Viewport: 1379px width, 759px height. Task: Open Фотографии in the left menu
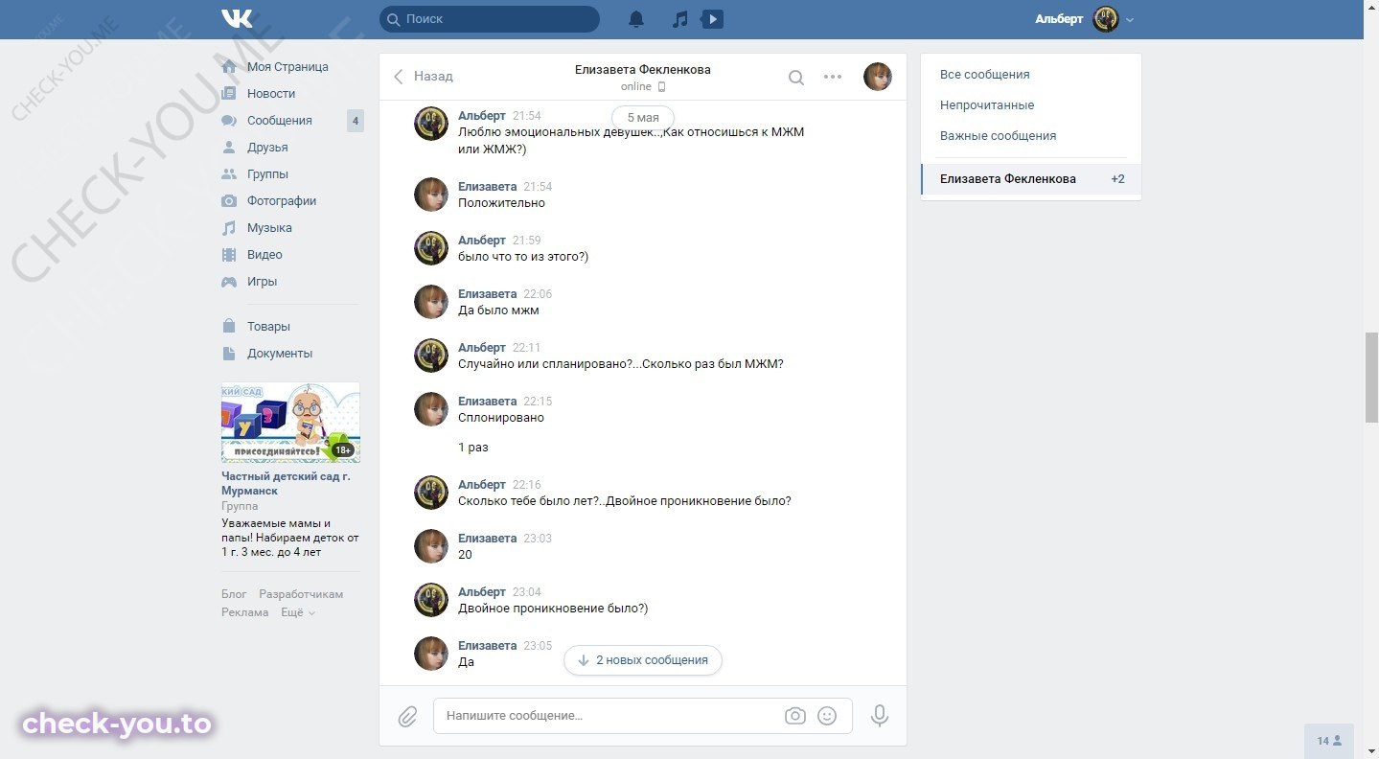(x=282, y=201)
